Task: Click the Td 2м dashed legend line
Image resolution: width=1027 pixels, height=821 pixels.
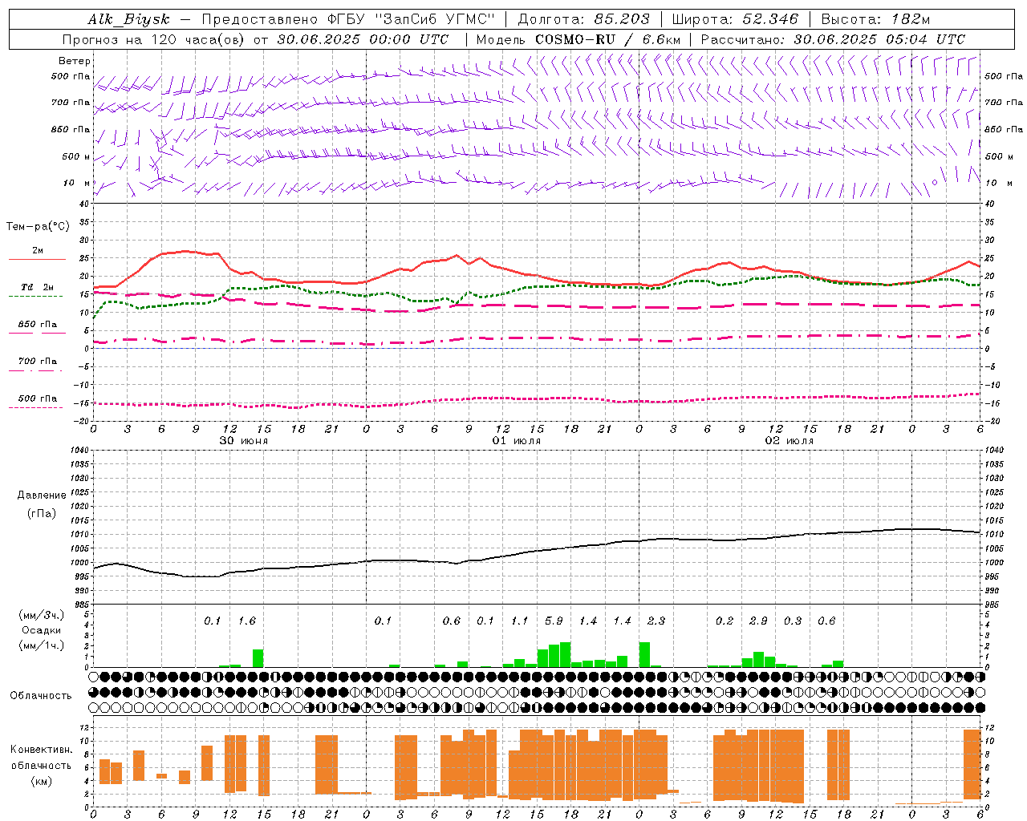Action: coord(35,296)
